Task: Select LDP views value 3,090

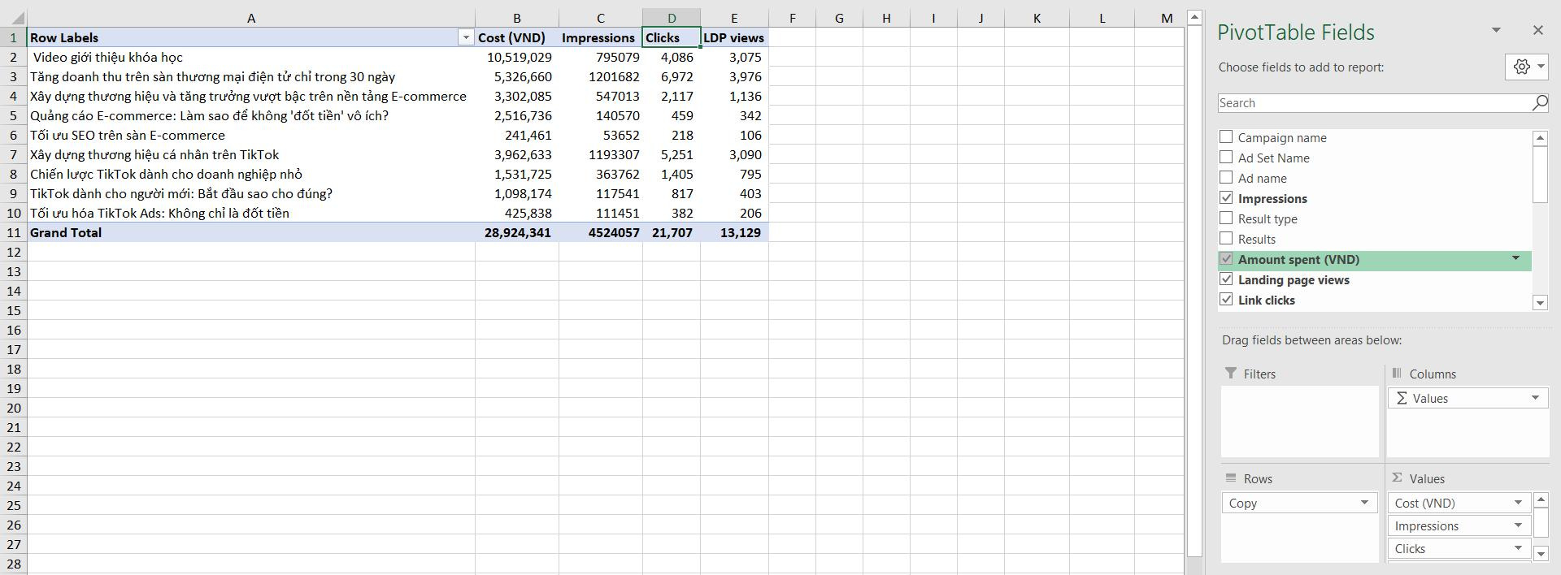Action: [734, 154]
